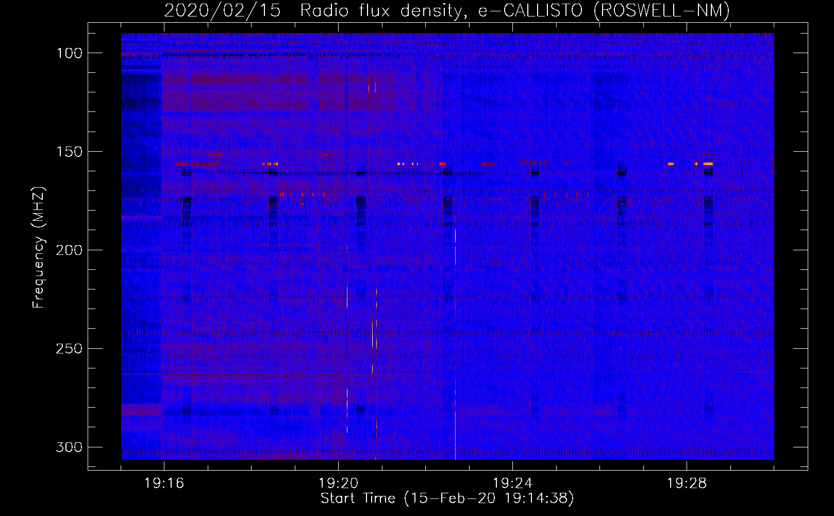Click the 19:20 time tick label
The image size is (834, 516).
[x=338, y=483]
